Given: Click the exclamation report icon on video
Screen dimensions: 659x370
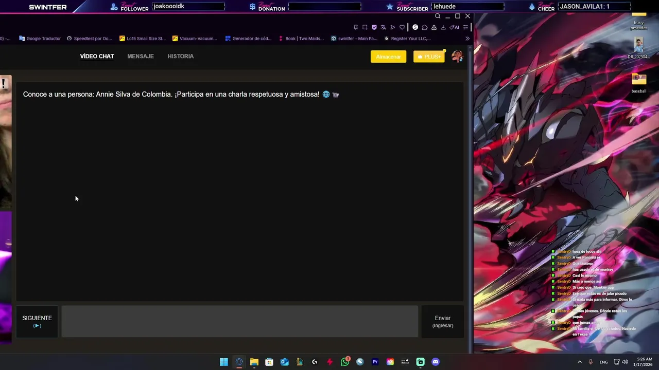Looking at the screenshot, I should [x=4, y=84].
